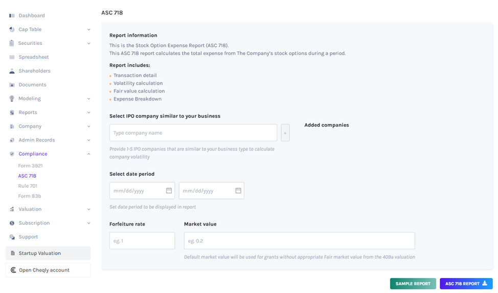This screenshot has width=498, height=293.
Task: Click the Sample Report button
Action: (x=413, y=284)
